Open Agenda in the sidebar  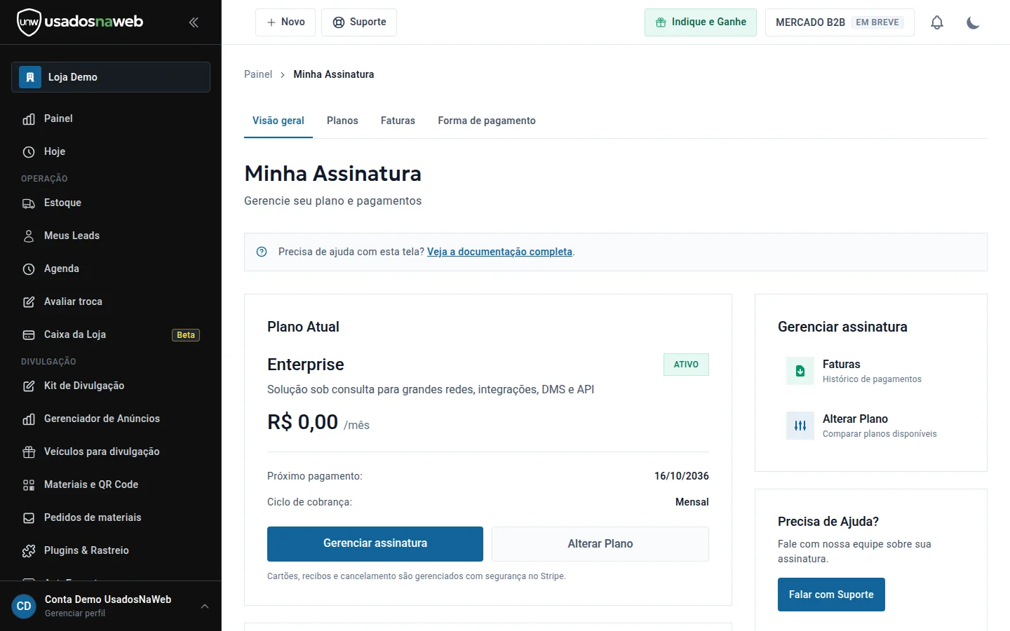coord(111,269)
